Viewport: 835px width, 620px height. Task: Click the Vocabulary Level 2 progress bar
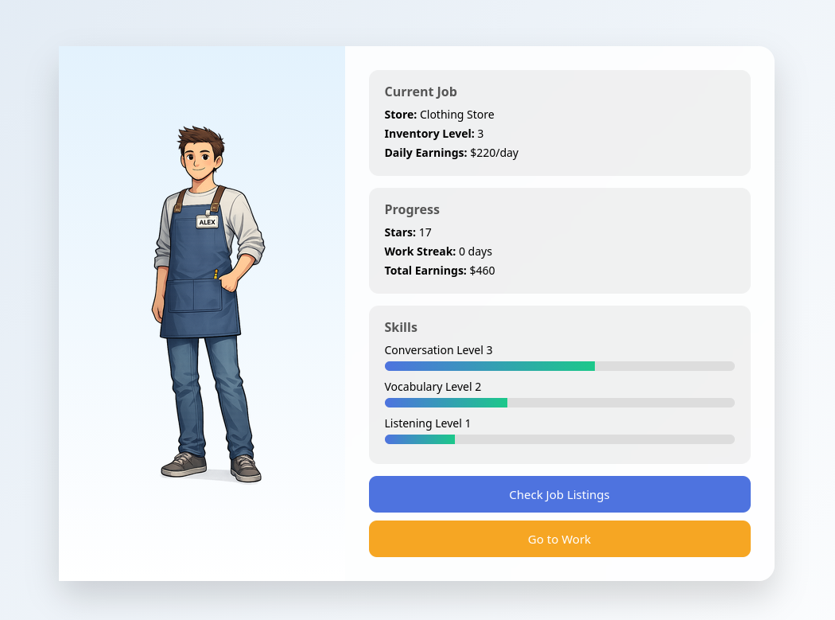559,403
